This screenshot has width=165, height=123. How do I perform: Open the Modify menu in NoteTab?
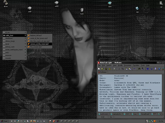[x=120, y=65]
